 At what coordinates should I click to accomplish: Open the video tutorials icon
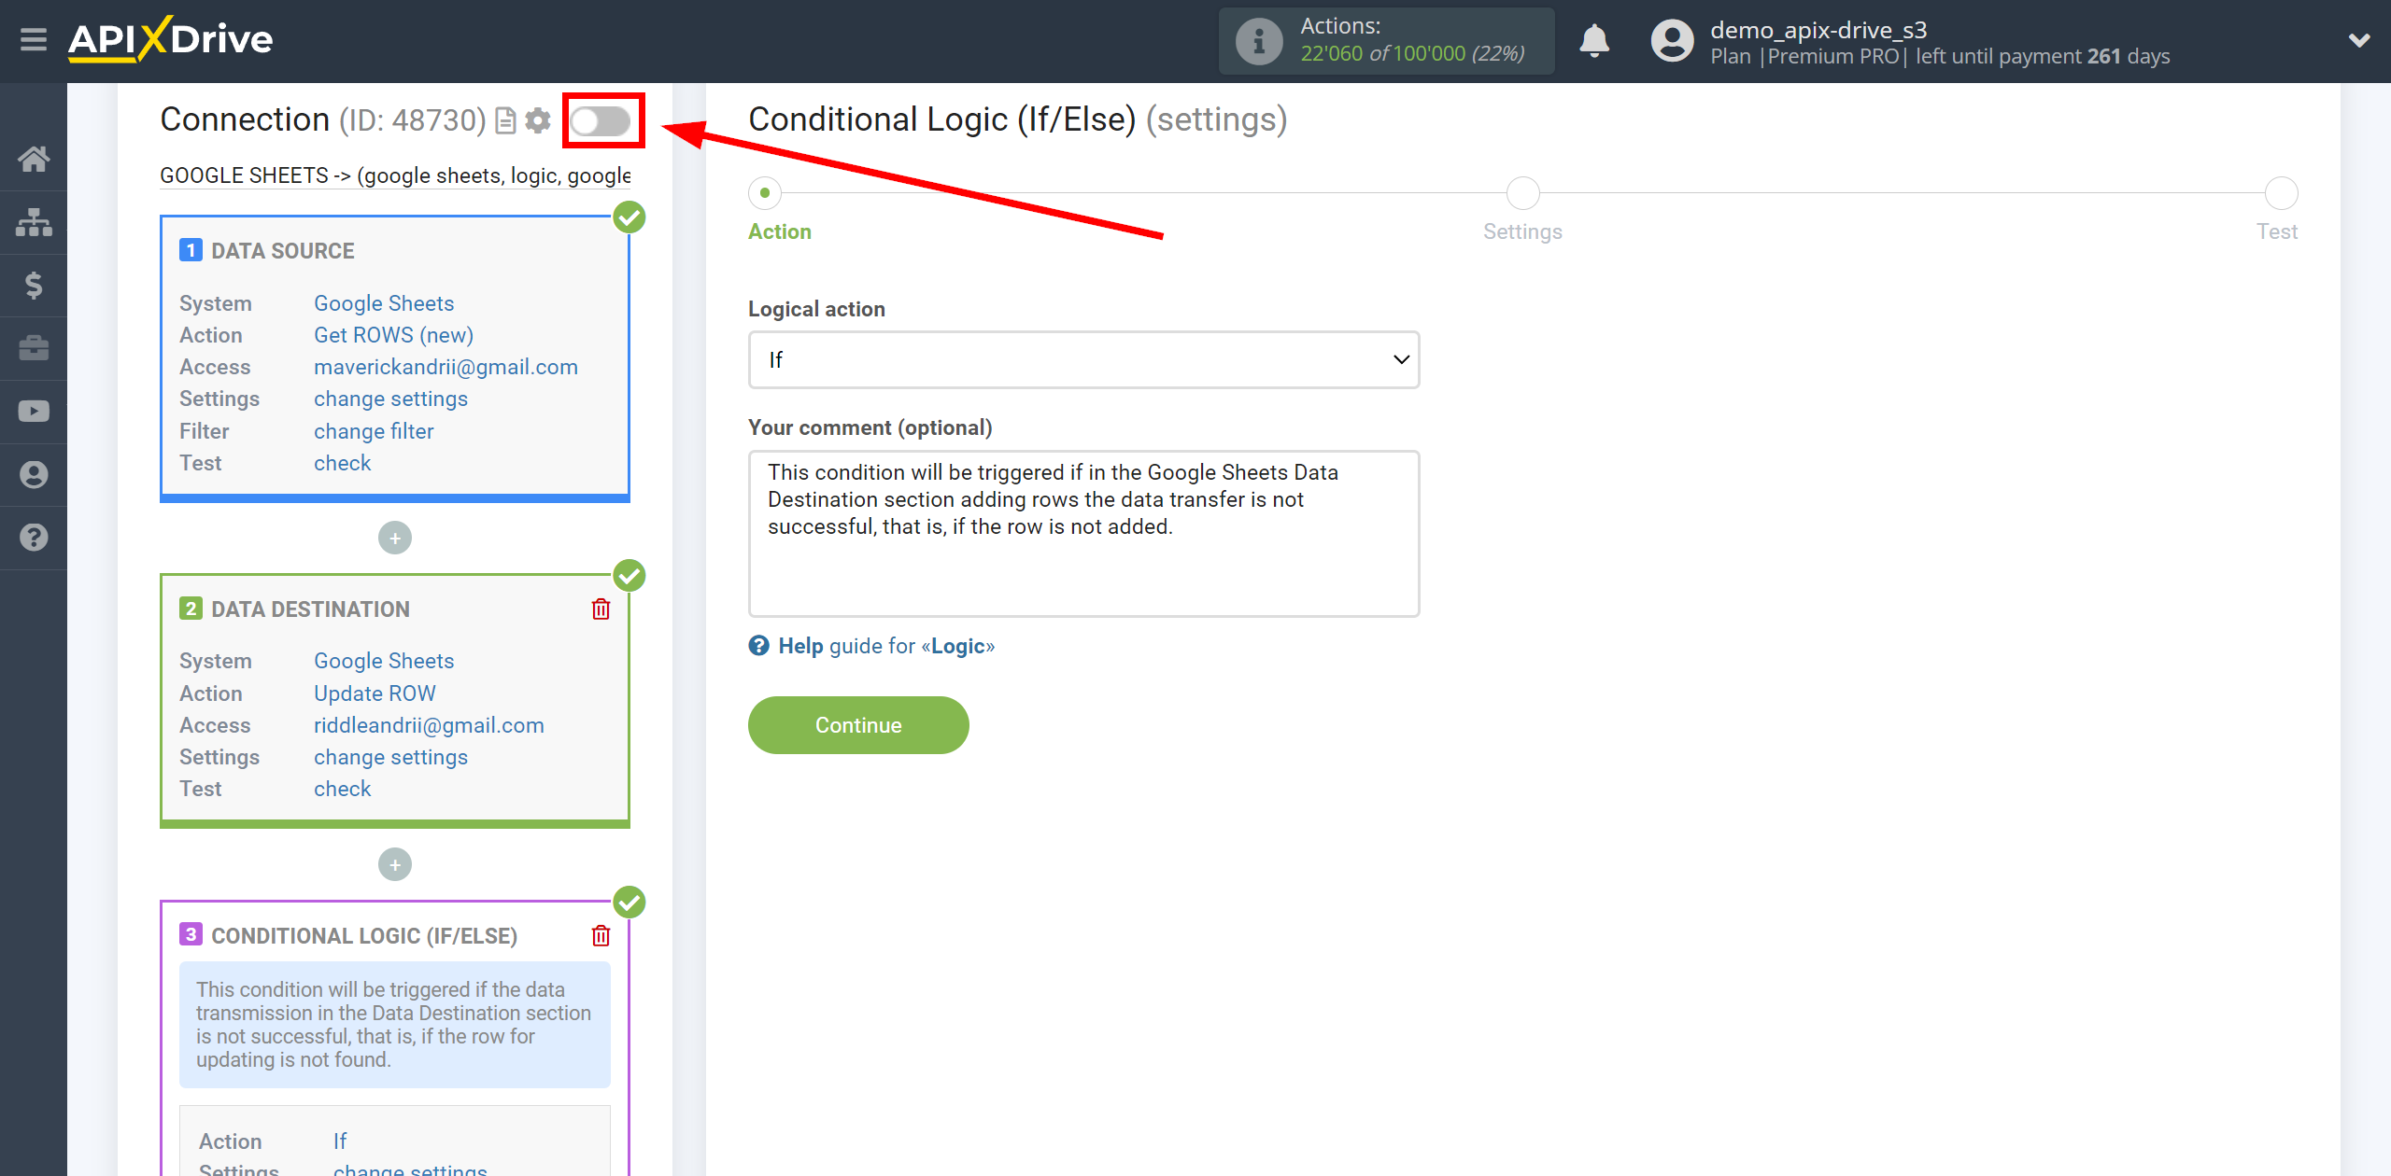34,412
